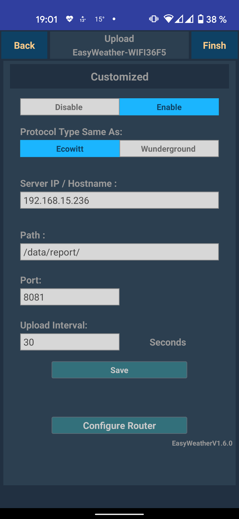Edit the Port number field

point(70,297)
